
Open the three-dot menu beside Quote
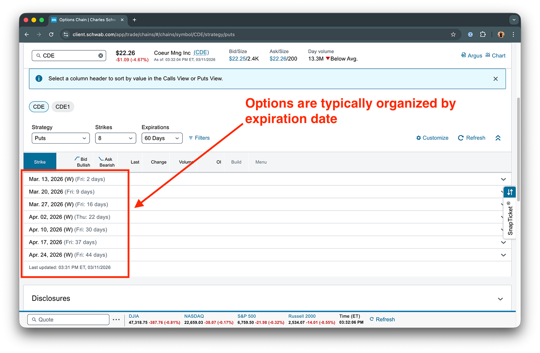pyautogui.click(x=116, y=320)
